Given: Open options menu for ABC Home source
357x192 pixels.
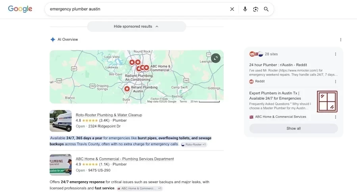Looking at the screenshot, I should [335, 117].
